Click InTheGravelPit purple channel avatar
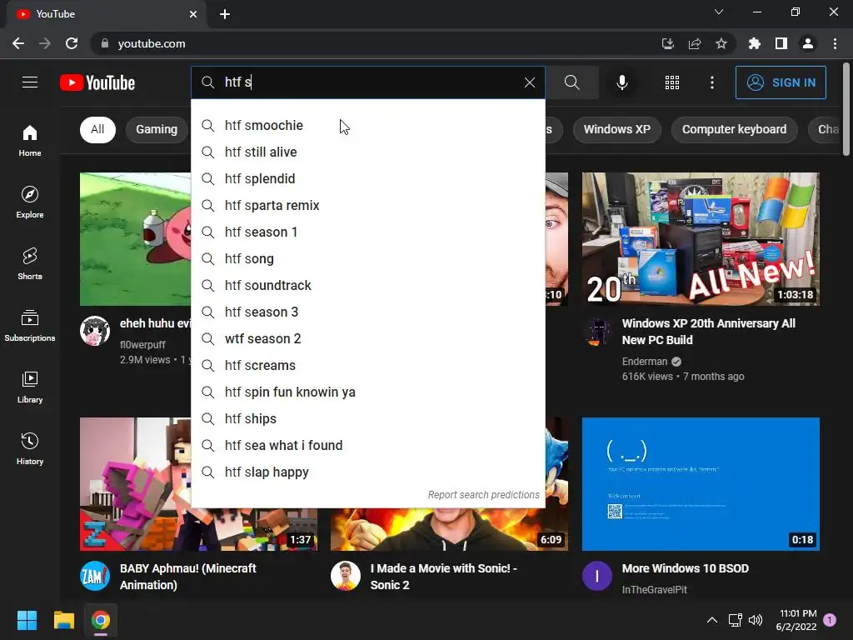The width and height of the screenshot is (853, 640). [x=597, y=576]
